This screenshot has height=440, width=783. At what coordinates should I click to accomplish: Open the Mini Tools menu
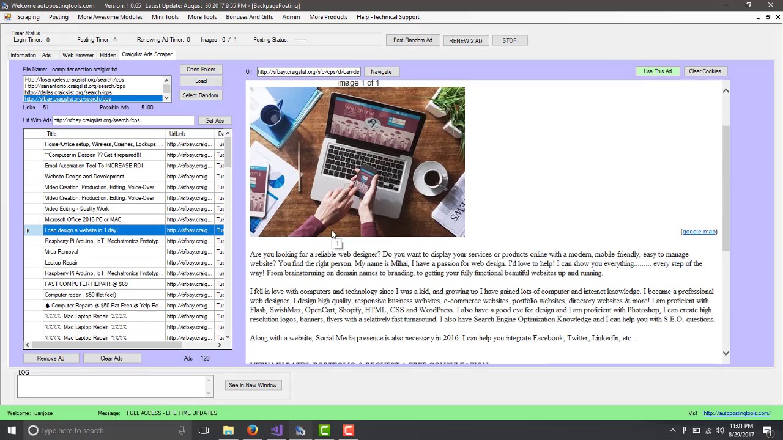coord(165,17)
